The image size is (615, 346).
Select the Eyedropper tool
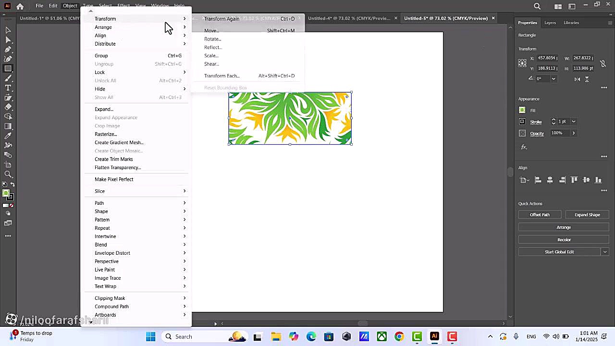coord(8,136)
